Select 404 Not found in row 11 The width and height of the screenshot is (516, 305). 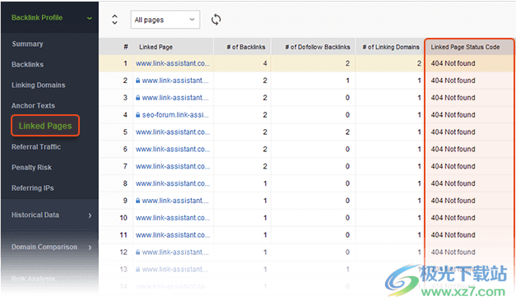453,234
